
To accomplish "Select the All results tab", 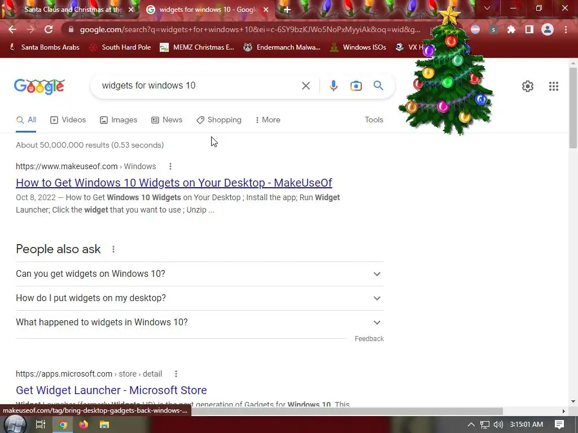I will (26, 120).
